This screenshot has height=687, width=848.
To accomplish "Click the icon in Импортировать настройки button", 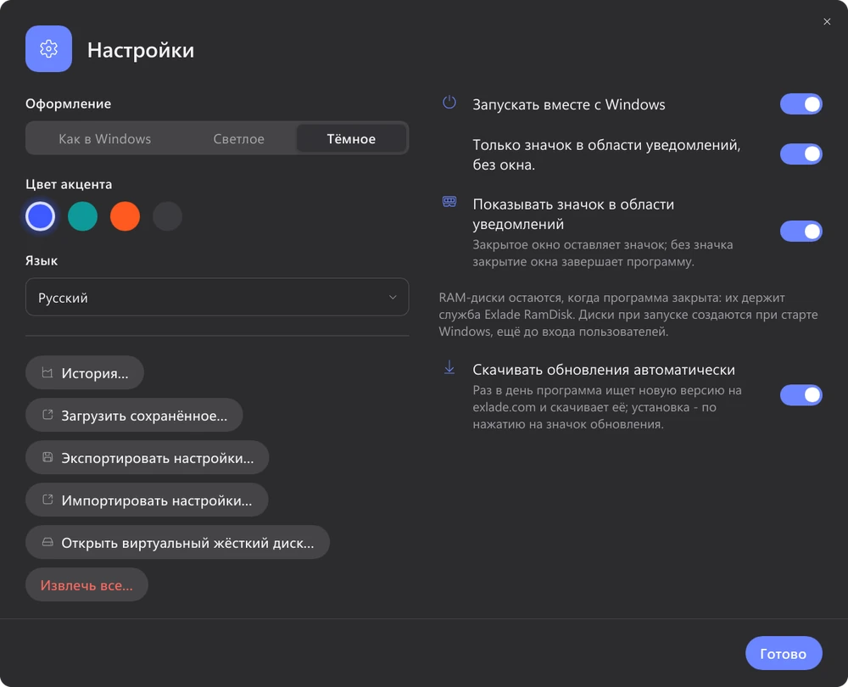I will (x=47, y=500).
